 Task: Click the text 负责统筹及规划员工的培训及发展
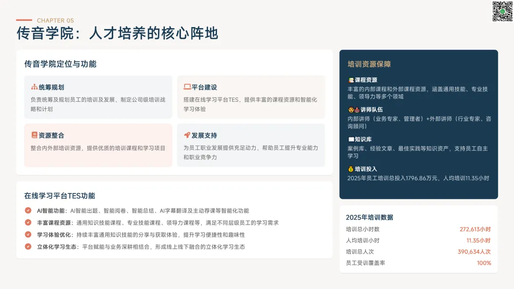[73, 99]
